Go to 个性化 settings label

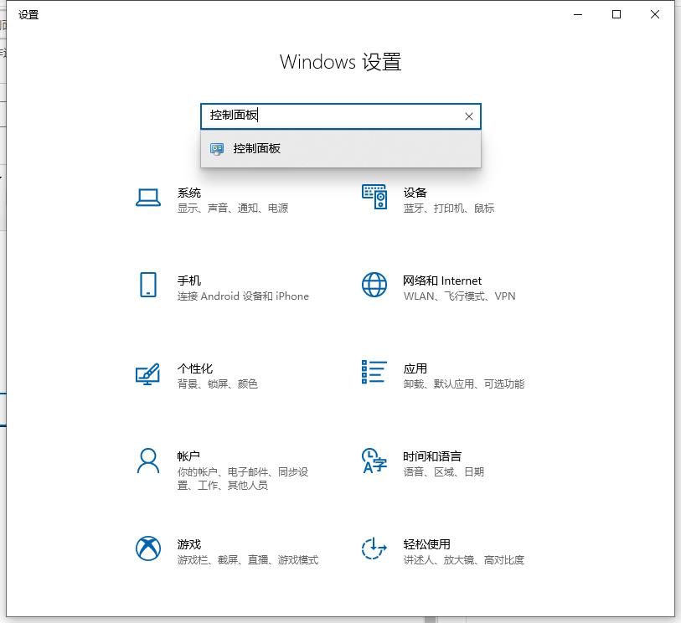click(195, 368)
